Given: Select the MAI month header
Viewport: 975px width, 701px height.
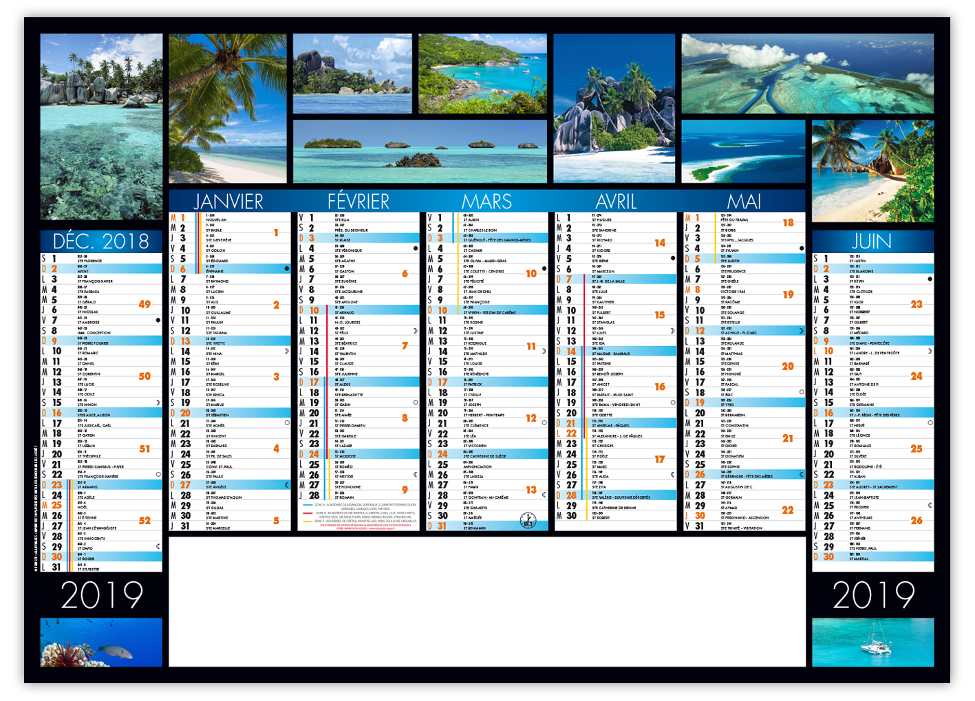Looking at the screenshot, I should pyautogui.click(x=744, y=201).
